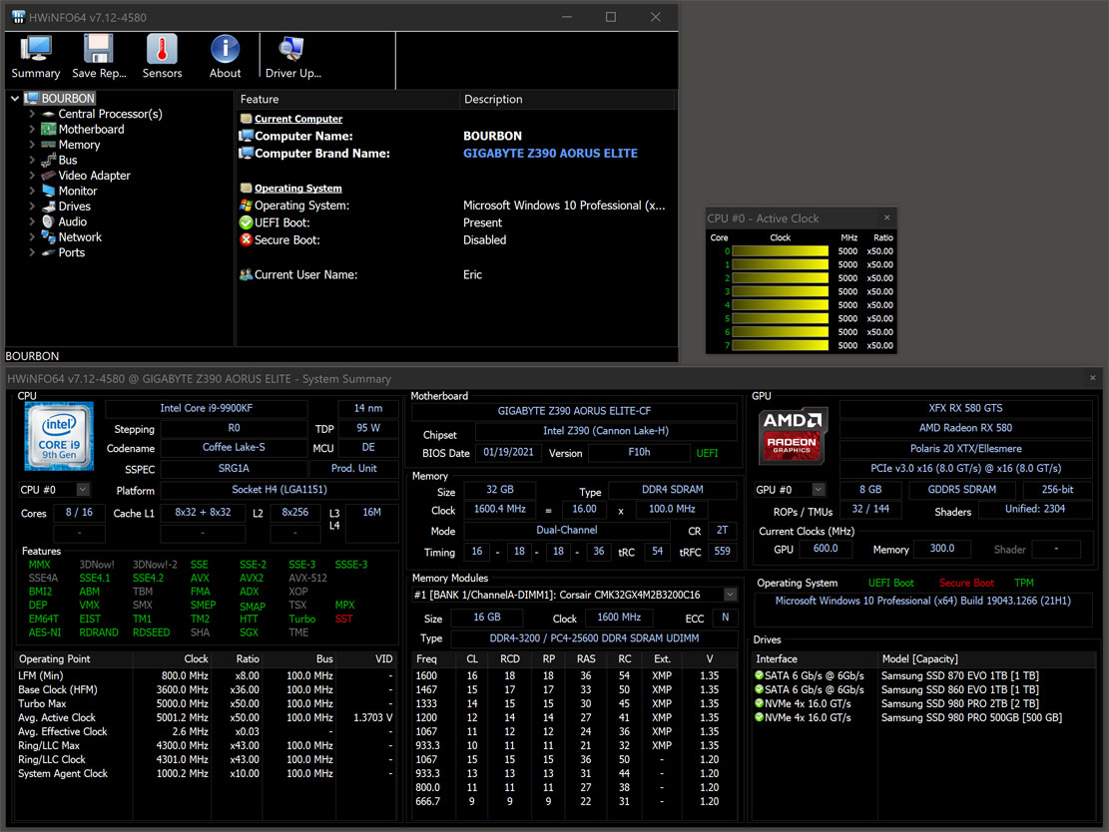Click the Bus tree icon

[x=48, y=161]
